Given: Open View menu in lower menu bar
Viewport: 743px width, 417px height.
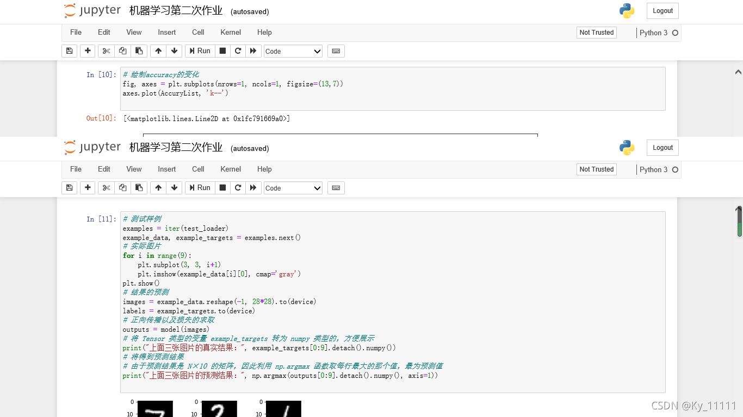Looking at the screenshot, I should click(x=134, y=169).
